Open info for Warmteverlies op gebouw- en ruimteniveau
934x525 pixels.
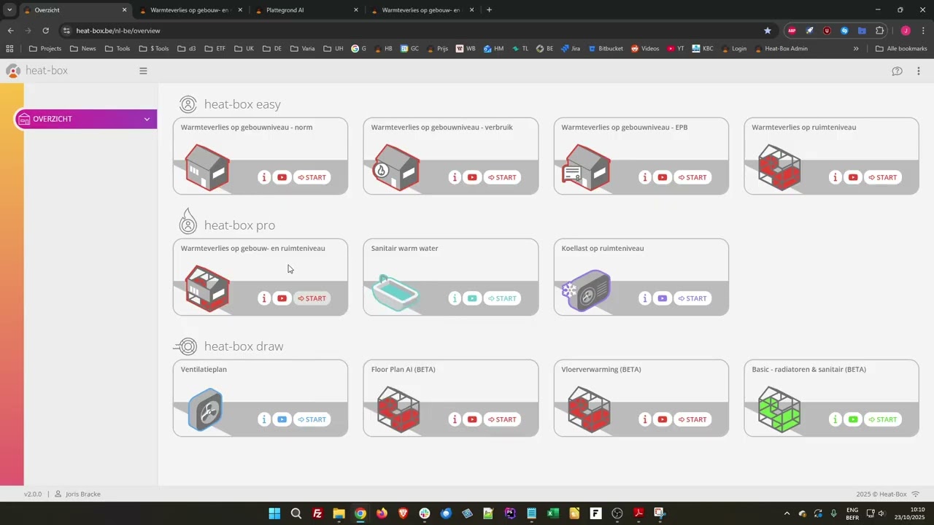[264, 298]
